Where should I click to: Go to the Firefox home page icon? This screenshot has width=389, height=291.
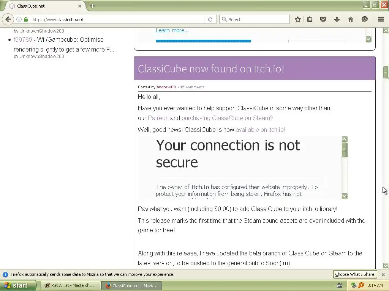coord(350,19)
